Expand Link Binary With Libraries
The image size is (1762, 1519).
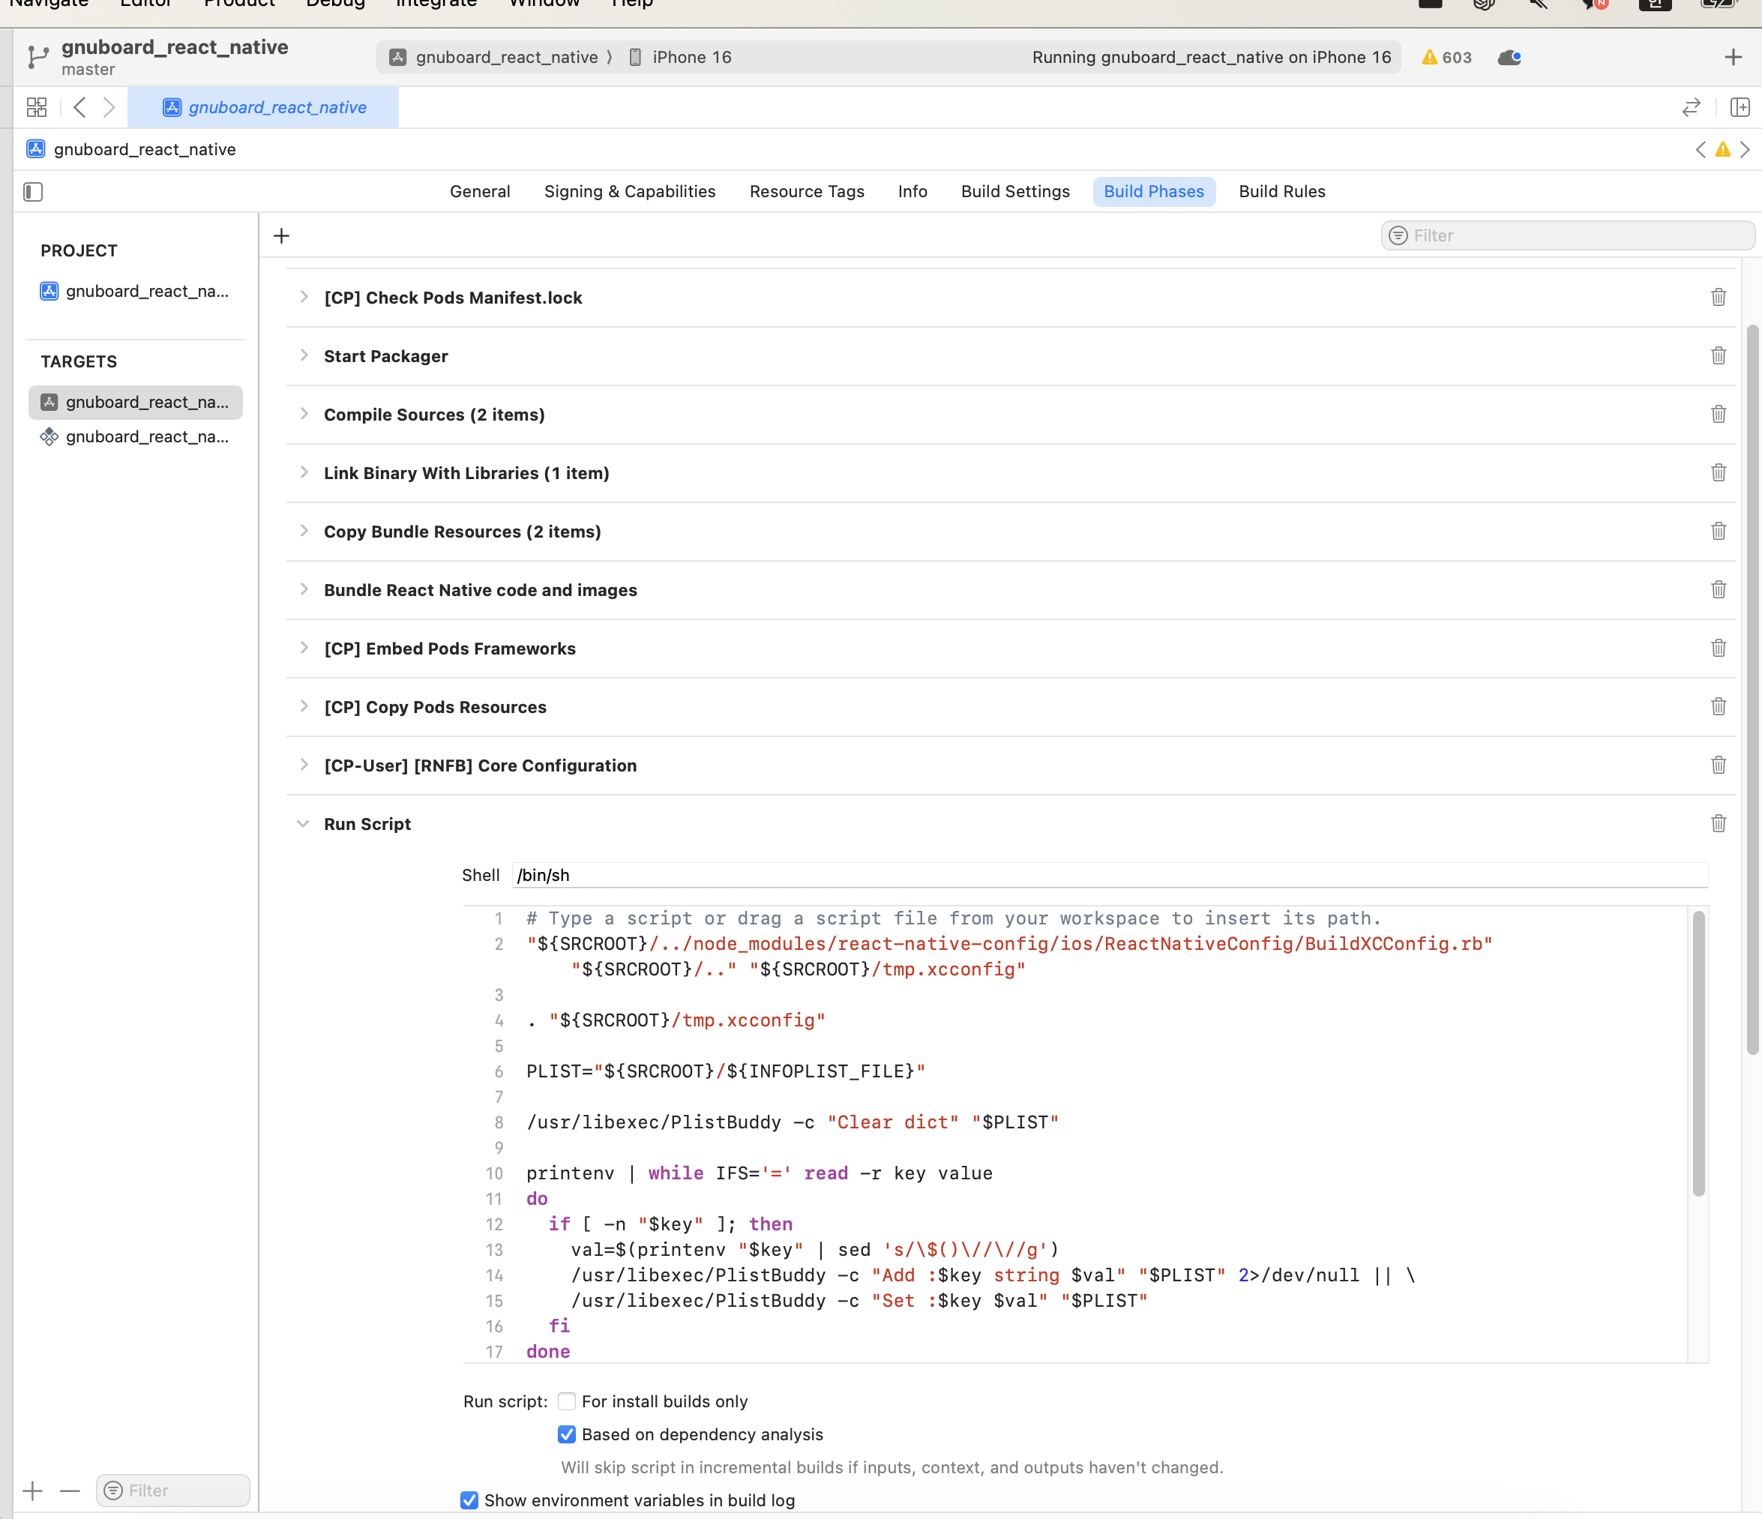pos(304,473)
